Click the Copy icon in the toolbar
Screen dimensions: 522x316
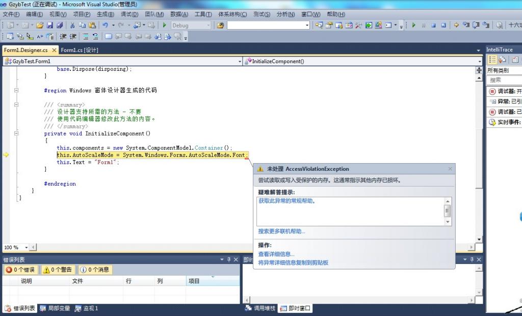click(82, 25)
